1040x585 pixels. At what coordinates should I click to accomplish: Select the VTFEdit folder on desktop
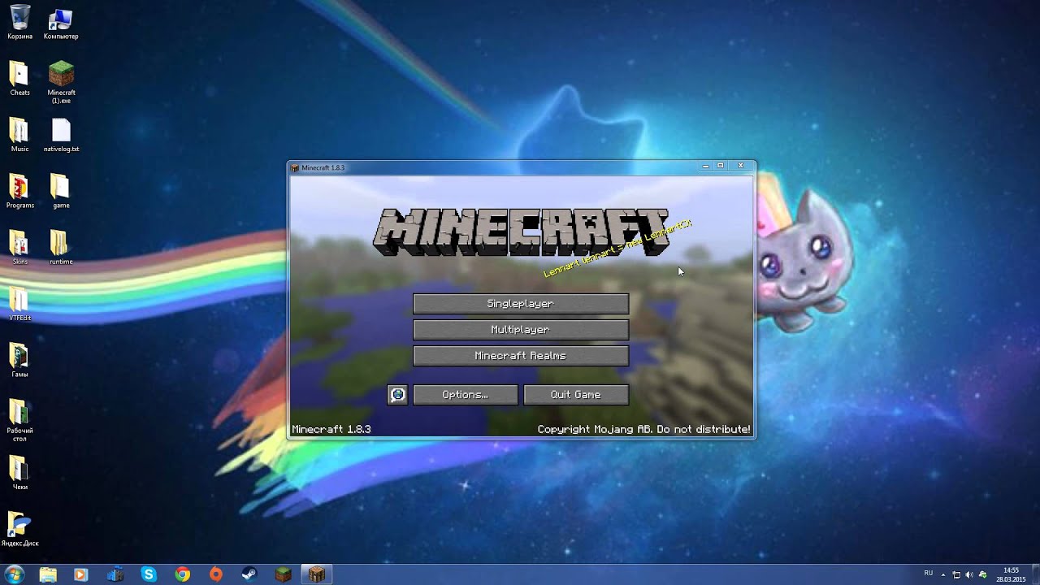pos(19,303)
